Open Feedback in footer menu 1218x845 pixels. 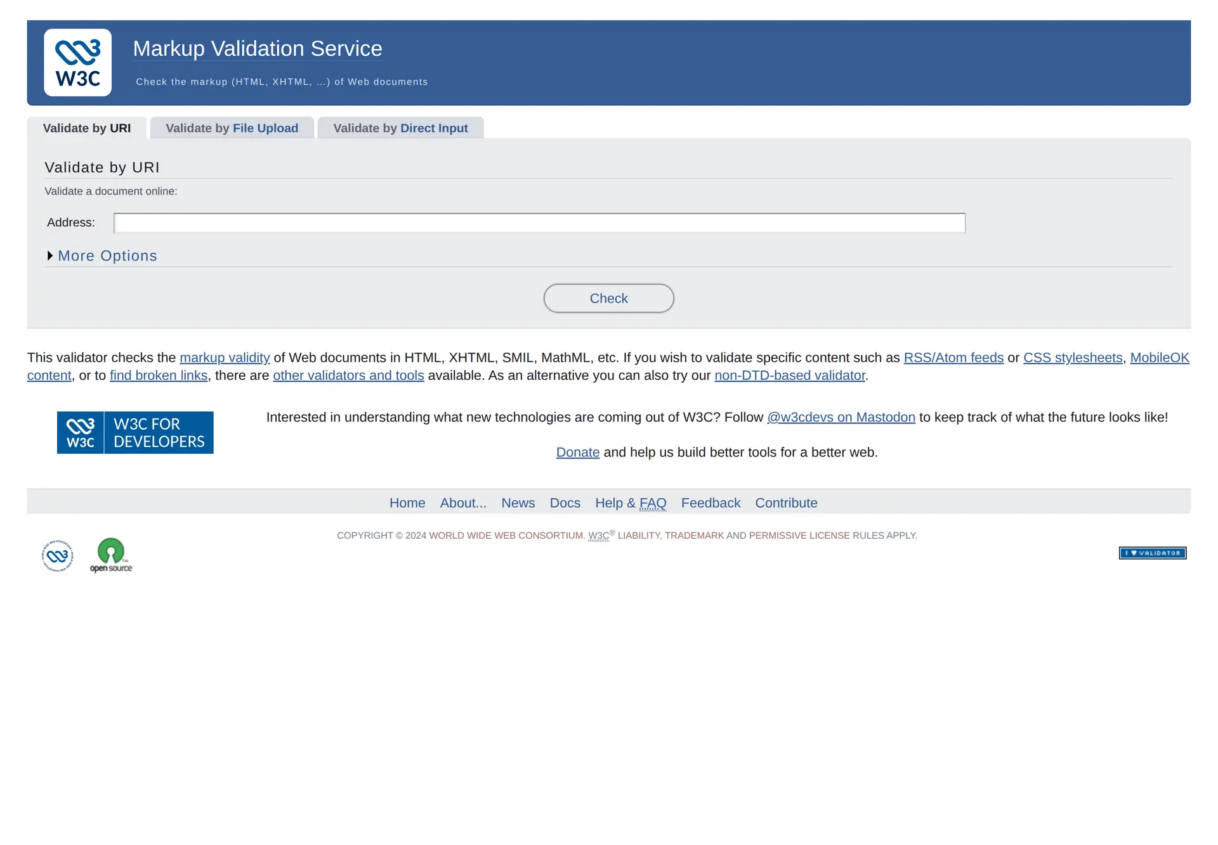pyautogui.click(x=710, y=503)
